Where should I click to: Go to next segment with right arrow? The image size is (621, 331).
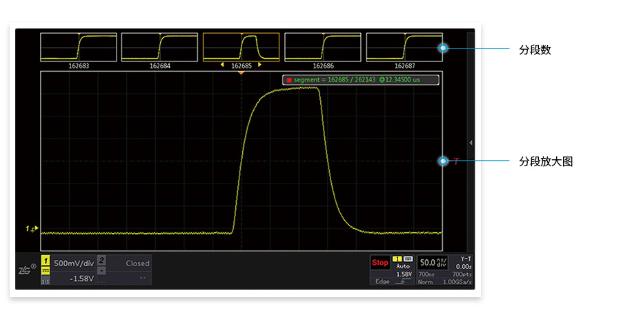[x=259, y=65]
